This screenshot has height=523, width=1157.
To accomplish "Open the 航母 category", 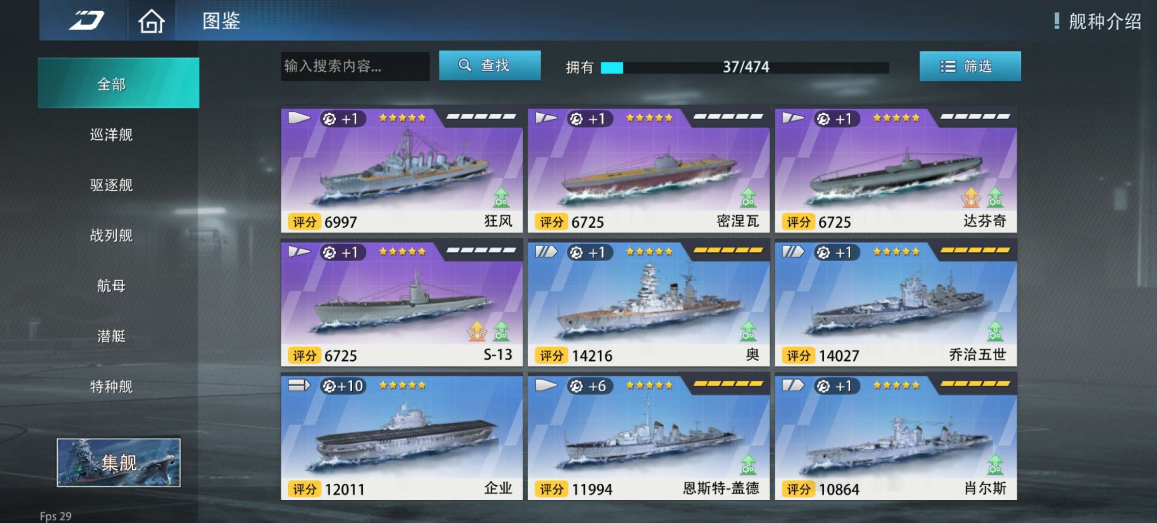I will coord(111,286).
